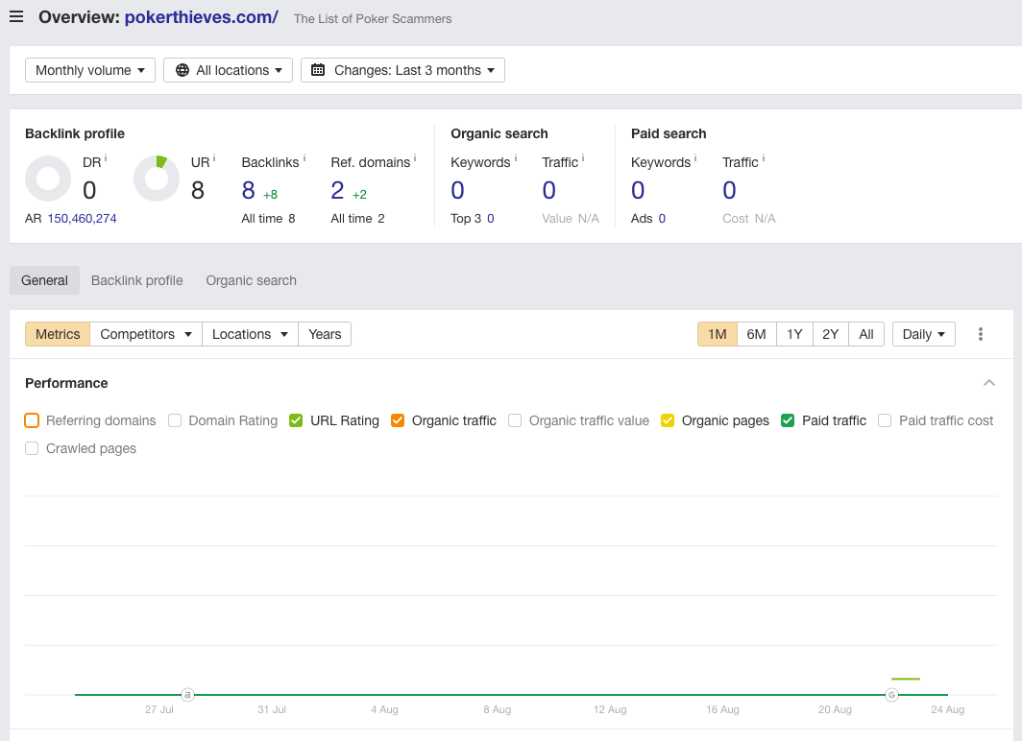Screen dimensions: 1022x741
Task: Select the Metrics tab
Action: click(58, 334)
